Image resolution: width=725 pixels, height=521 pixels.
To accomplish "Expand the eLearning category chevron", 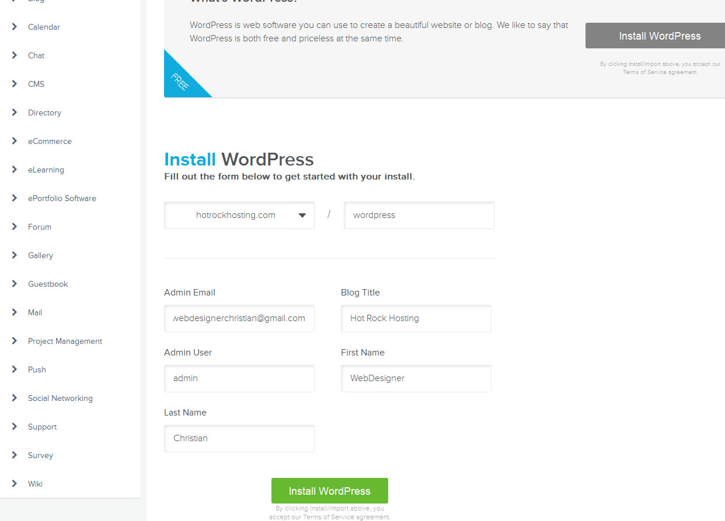I will (14, 170).
